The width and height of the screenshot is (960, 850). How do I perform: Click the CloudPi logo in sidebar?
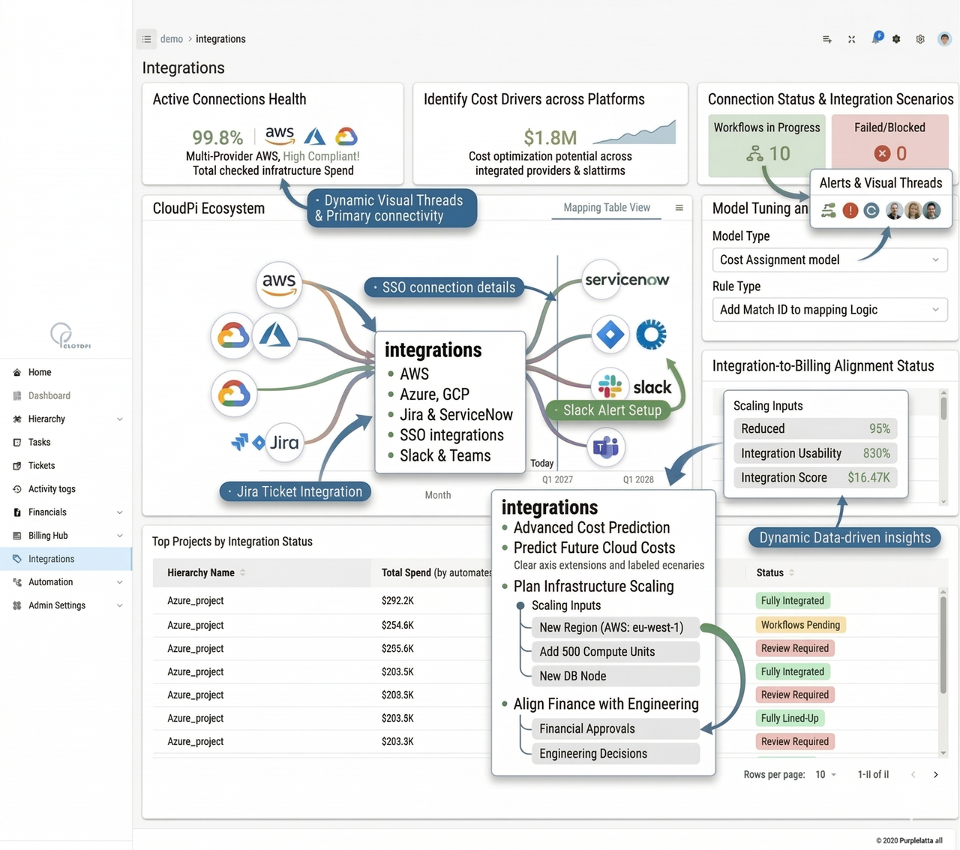click(70, 335)
